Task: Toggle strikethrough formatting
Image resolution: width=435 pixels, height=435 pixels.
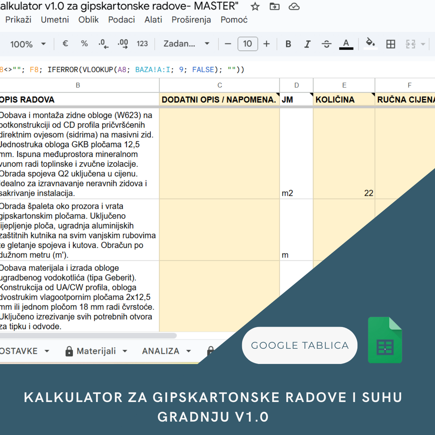Action: 326,44
